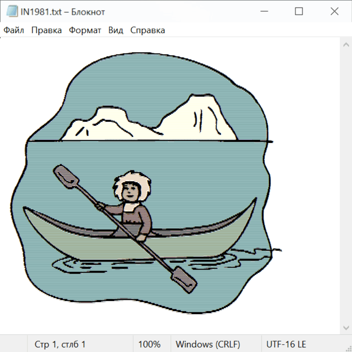Open the Файл menu
352x352 pixels.
[14, 31]
